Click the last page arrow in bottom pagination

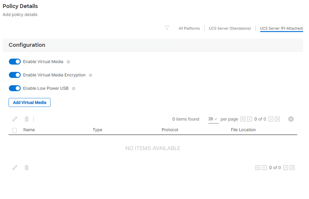tap(292, 168)
